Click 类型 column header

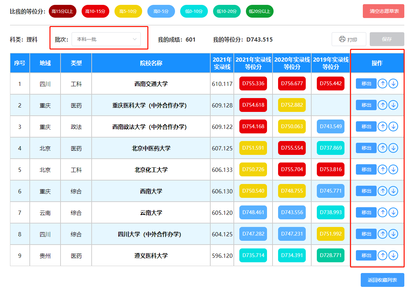[x=76, y=63]
